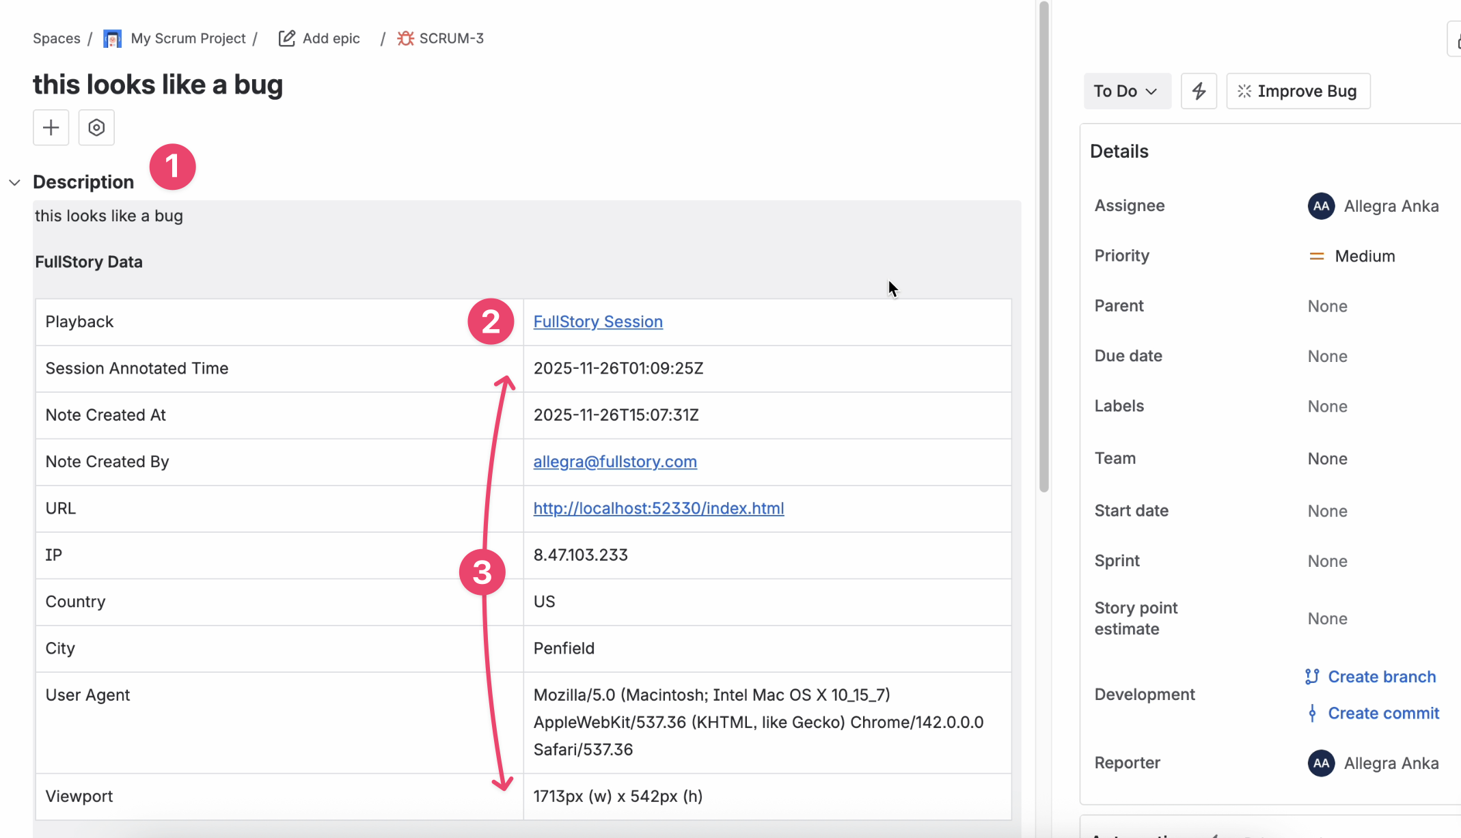This screenshot has width=1461, height=838.
Task: Click the lightning bolt automation icon
Action: pyautogui.click(x=1199, y=90)
